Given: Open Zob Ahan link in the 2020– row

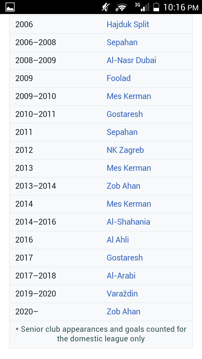Looking at the screenshot, I should (x=123, y=312).
